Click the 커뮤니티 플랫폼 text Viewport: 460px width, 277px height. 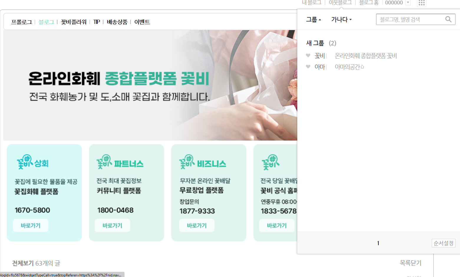click(119, 191)
